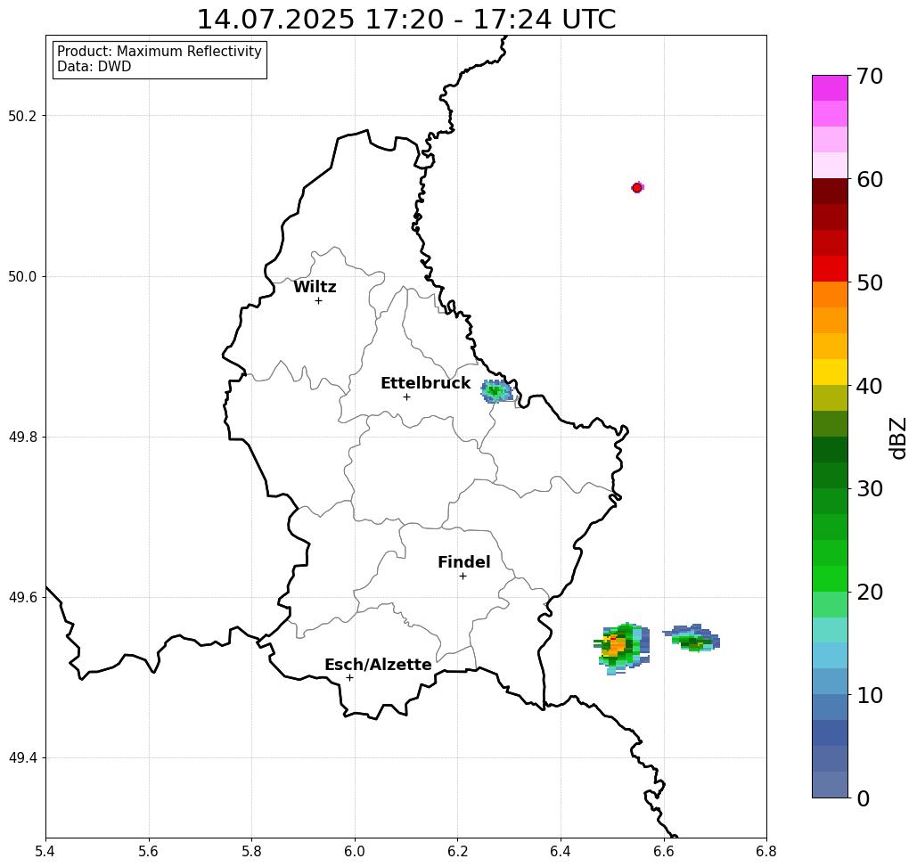Screen dimensions: 917x867
Task: Click the colorbar tick label 70
Action: coord(870,76)
